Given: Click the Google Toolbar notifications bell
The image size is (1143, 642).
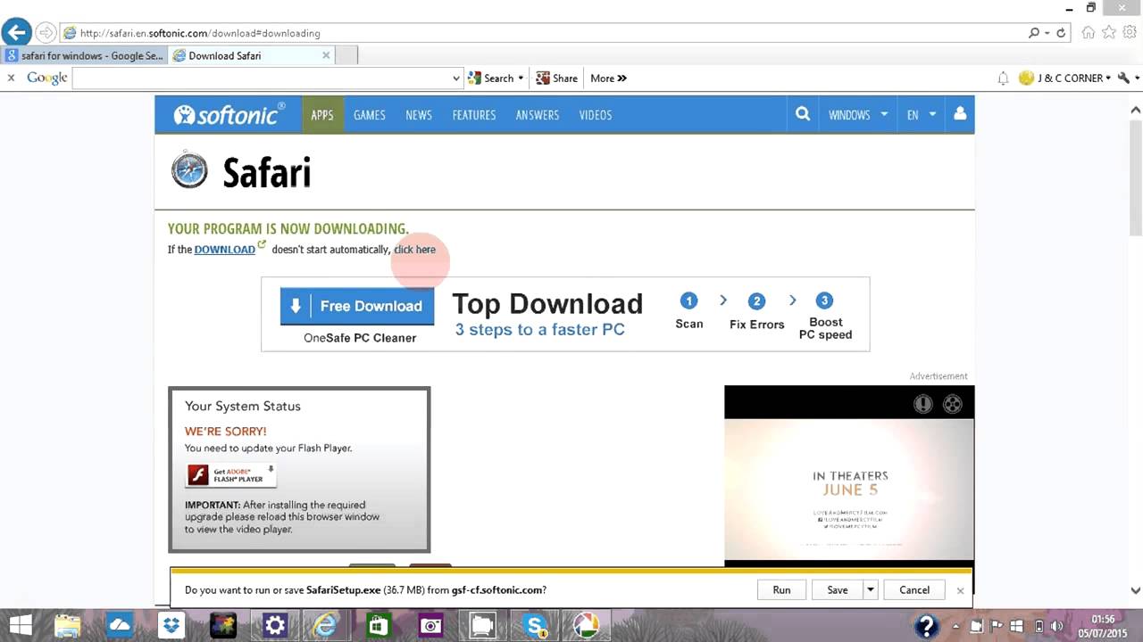Looking at the screenshot, I should (1003, 78).
